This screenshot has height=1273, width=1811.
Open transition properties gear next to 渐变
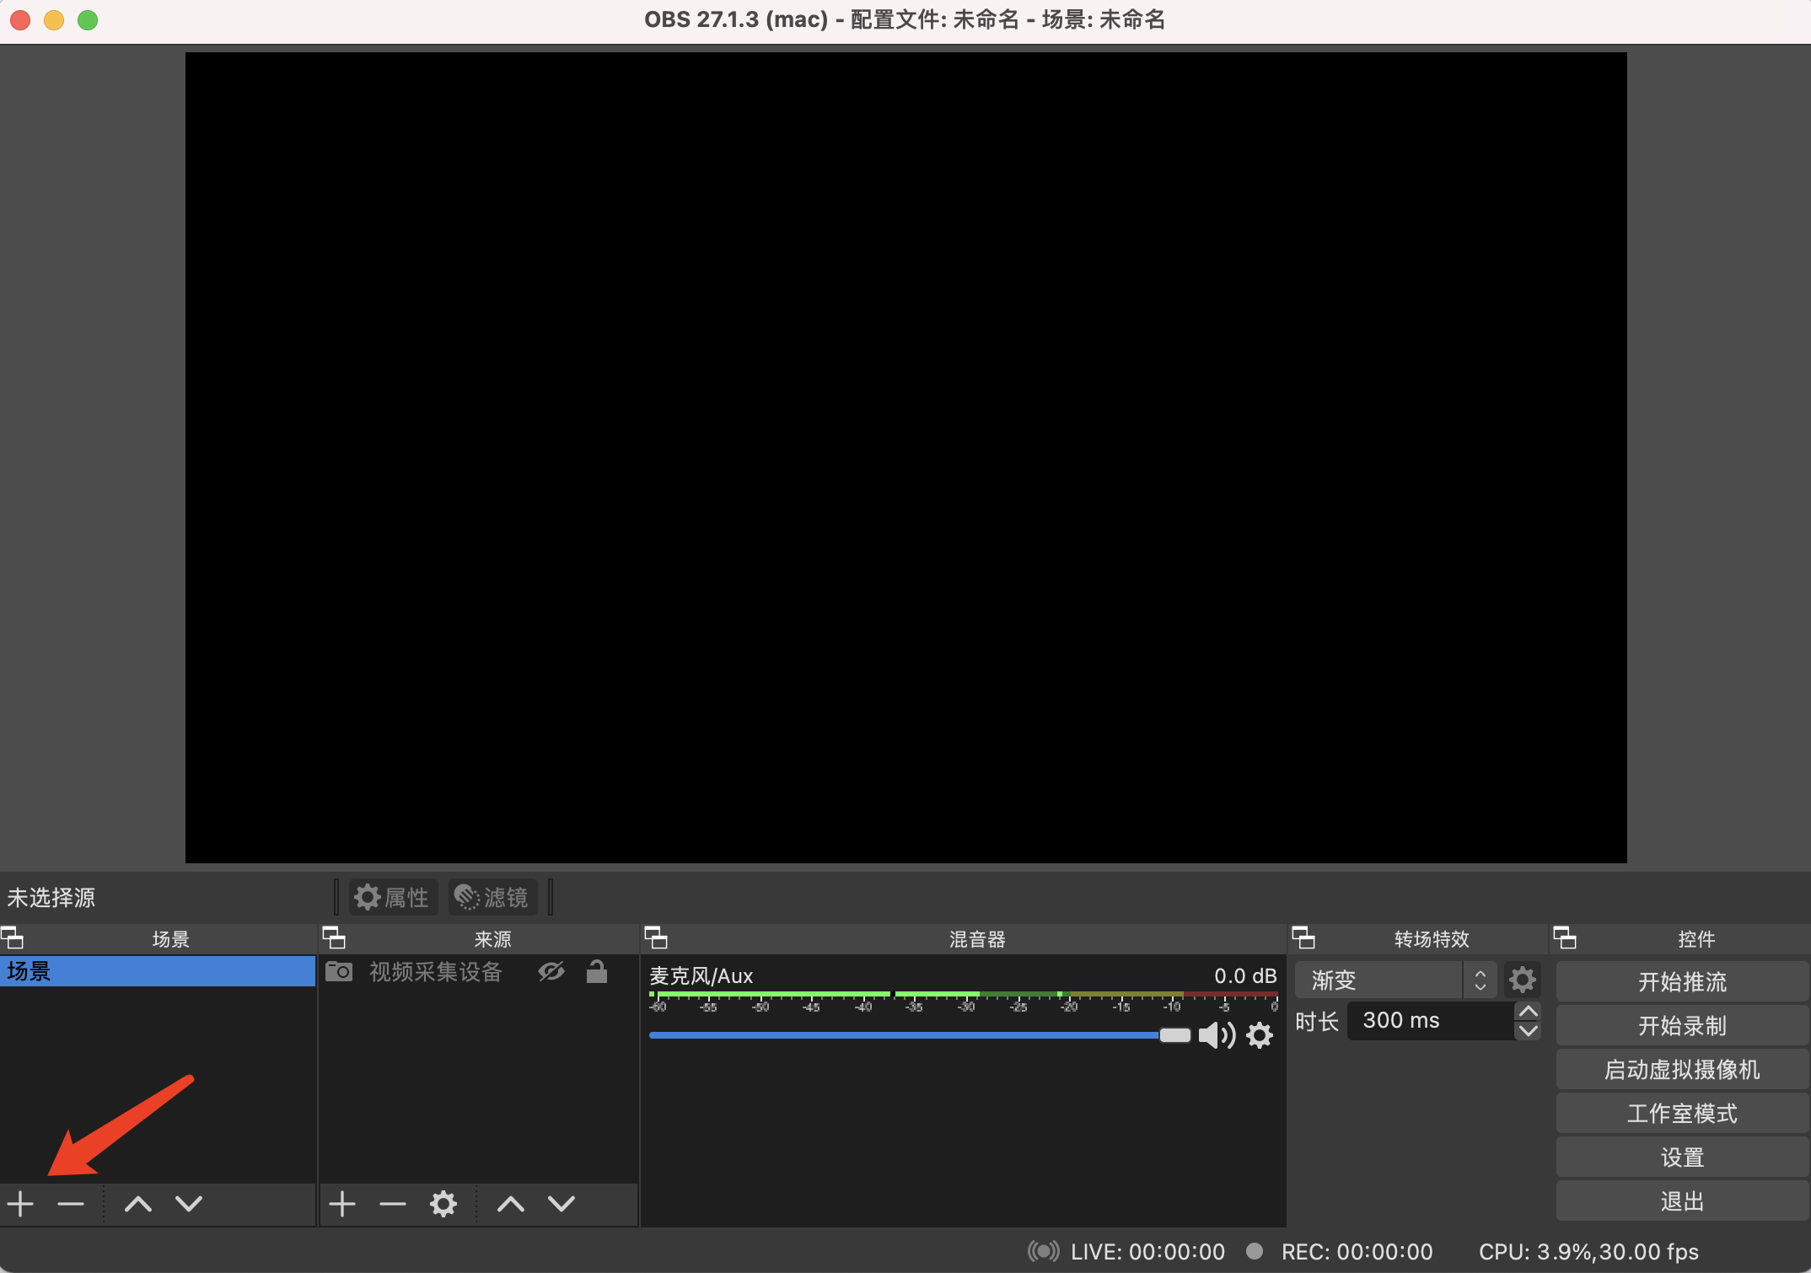tap(1522, 980)
